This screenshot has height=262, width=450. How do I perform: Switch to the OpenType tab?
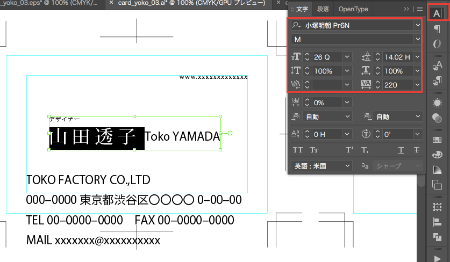coord(354,9)
